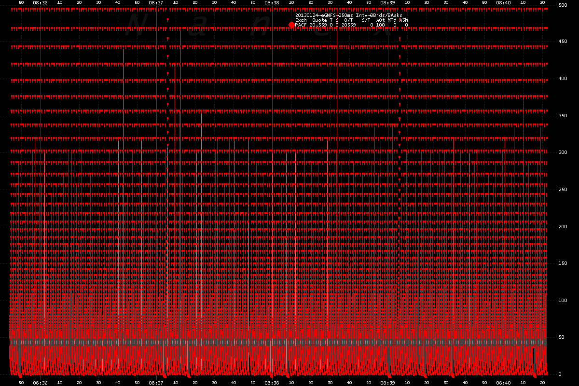Click 08:39 on the top time axis

[x=387, y=2]
